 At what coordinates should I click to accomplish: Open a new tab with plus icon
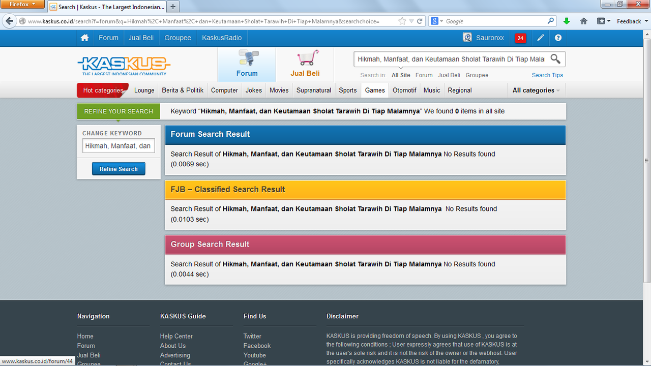(x=173, y=7)
